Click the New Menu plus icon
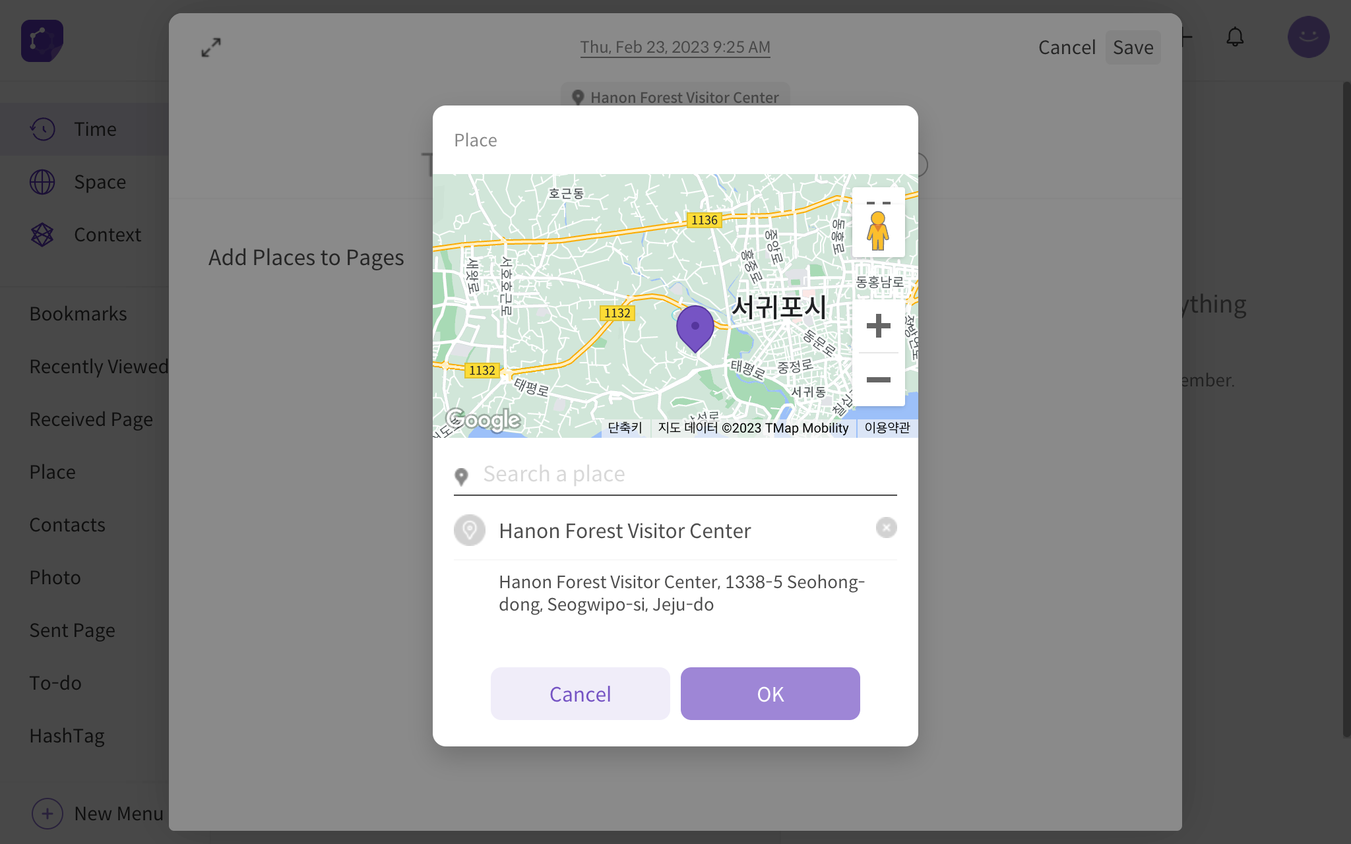 coord(47,813)
